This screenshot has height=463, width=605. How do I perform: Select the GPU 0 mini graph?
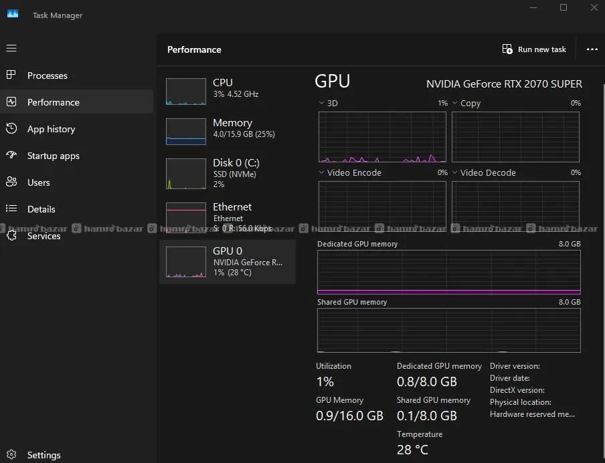[x=186, y=262]
